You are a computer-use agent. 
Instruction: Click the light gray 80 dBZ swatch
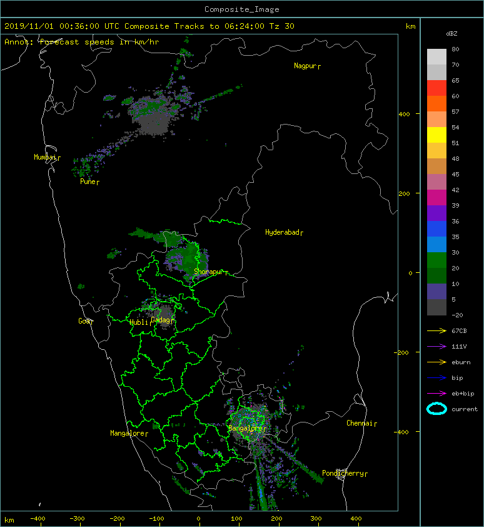click(x=436, y=56)
